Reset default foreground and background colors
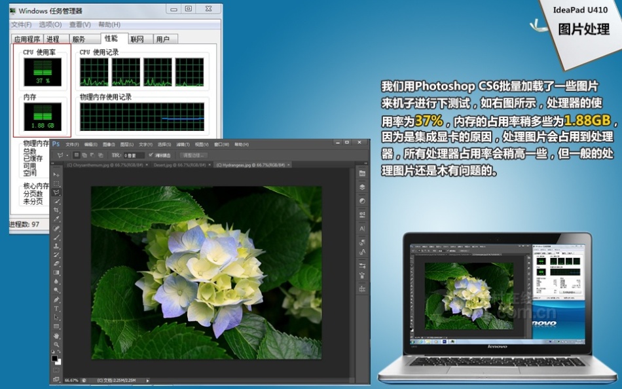Image resolution: width=622 pixels, height=389 pixels. (x=54, y=352)
